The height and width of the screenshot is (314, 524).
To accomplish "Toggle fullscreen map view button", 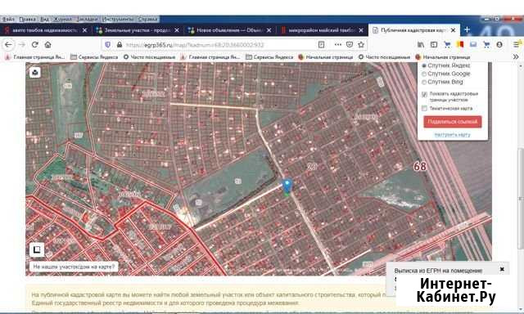I will click(37, 249).
